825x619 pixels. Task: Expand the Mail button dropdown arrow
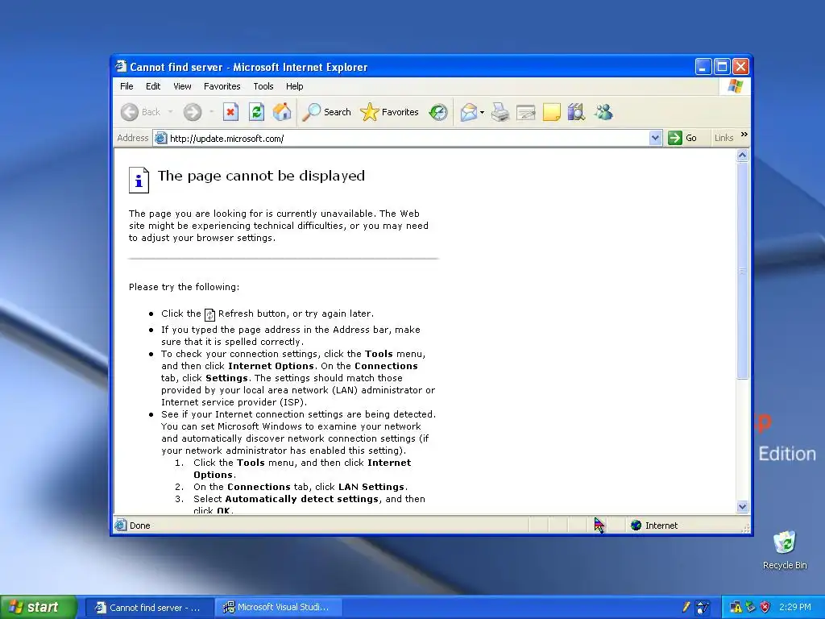(x=482, y=112)
